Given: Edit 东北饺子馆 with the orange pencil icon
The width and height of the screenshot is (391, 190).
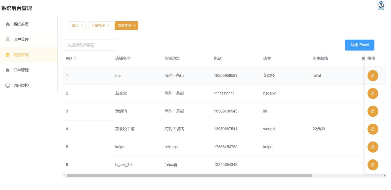Looking at the screenshot, I should coord(373,129).
